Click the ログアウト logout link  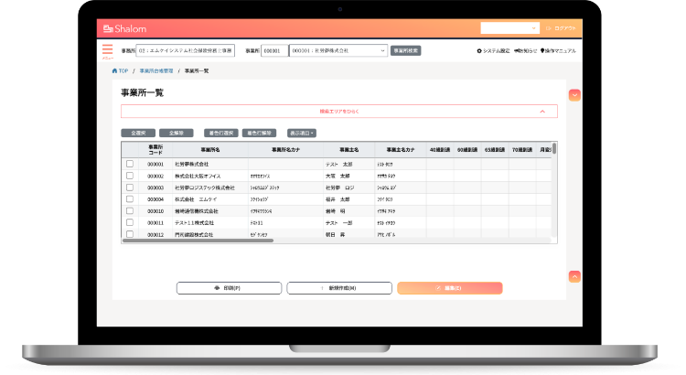562,28
